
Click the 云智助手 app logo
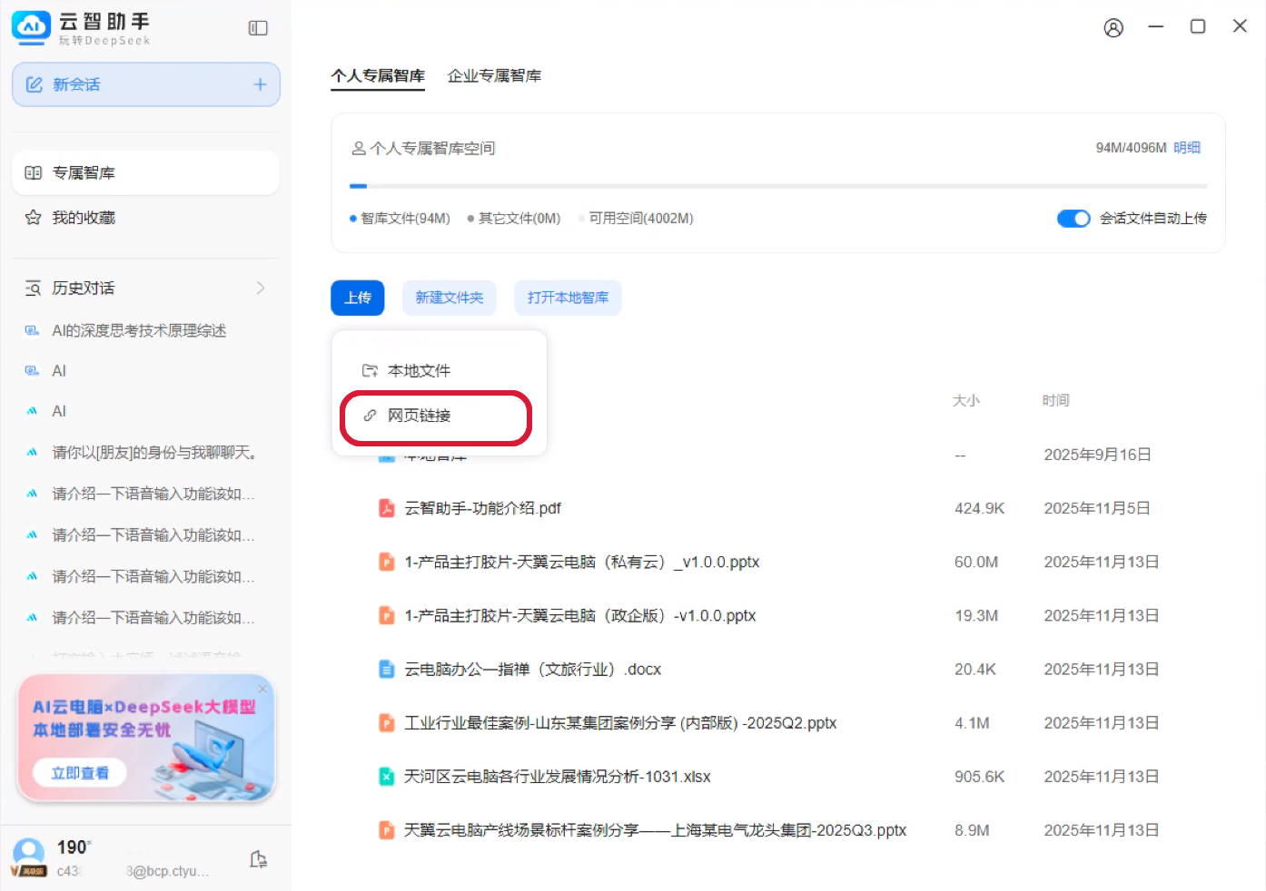pyautogui.click(x=32, y=27)
